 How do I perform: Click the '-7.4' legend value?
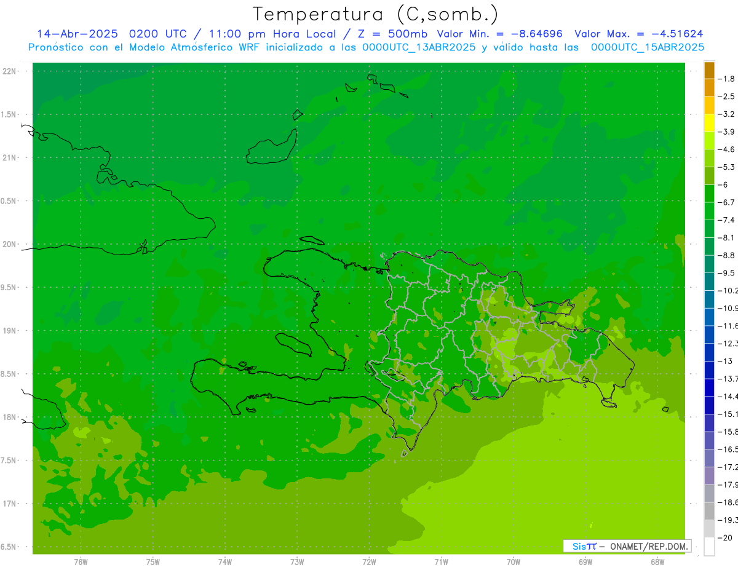(x=726, y=220)
